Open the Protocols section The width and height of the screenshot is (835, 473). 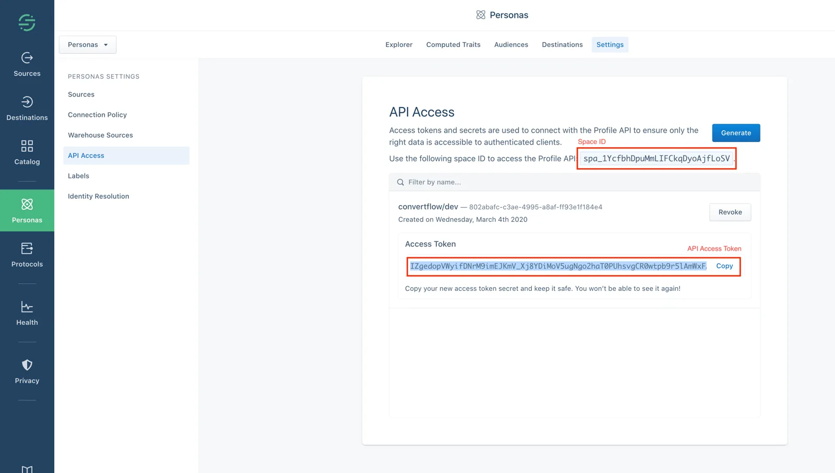pos(27,255)
